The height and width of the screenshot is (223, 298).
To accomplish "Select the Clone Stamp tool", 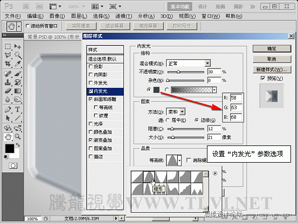I will (x=8, y=82).
